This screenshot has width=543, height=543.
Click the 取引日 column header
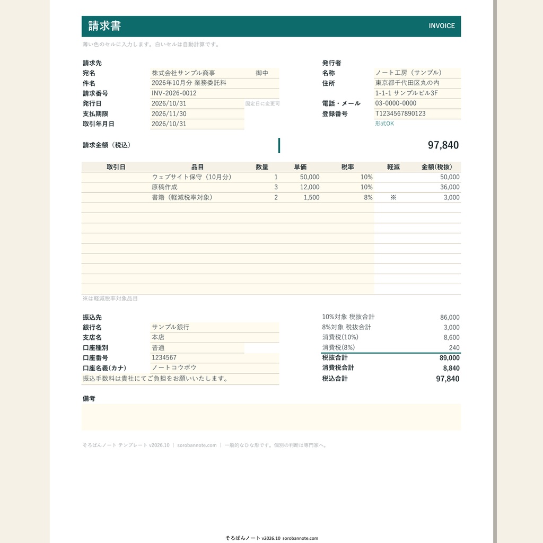pyautogui.click(x=116, y=167)
